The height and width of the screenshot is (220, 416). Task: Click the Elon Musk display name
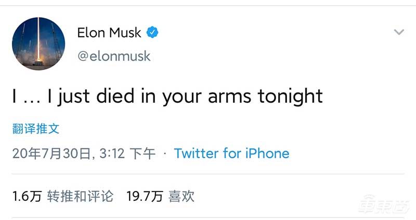click(109, 33)
